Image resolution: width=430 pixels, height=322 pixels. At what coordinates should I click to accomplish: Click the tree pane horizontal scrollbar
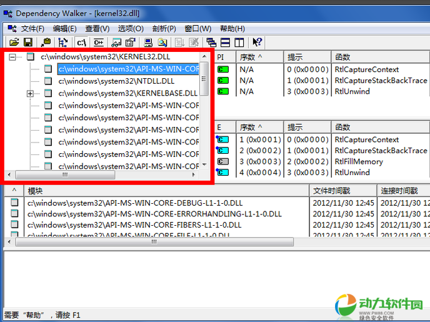click(x=106, y=176)
